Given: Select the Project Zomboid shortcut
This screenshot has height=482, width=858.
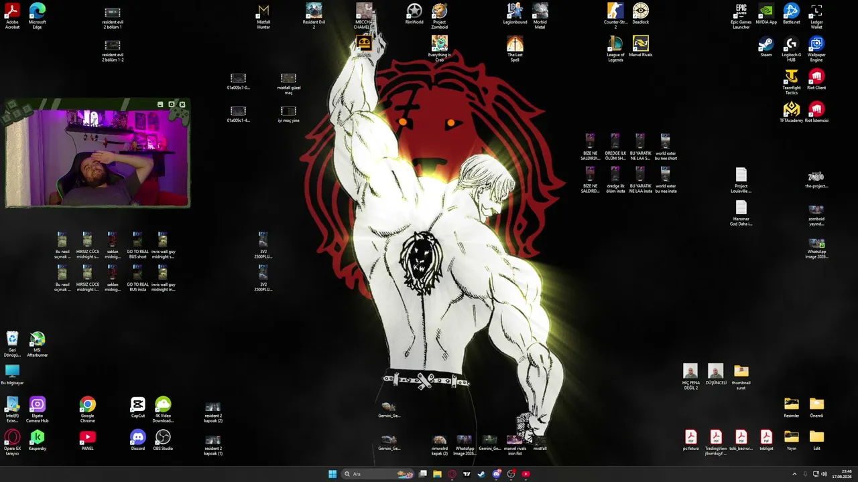Looking at the screenshot, I should click(440, 16).
